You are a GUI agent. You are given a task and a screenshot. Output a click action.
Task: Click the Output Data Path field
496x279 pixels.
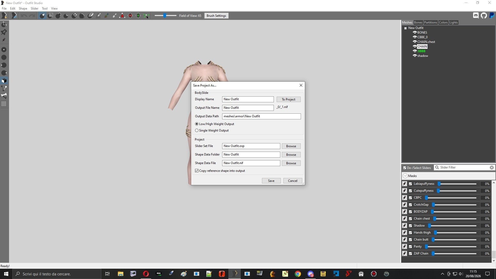(x=261, y=116)
